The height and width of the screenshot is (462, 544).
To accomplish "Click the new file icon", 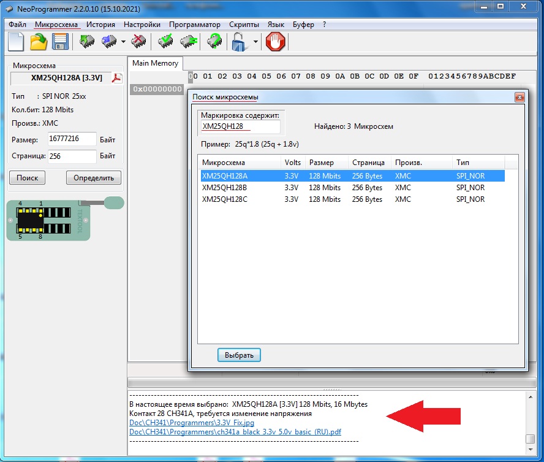I will point(16,42).
